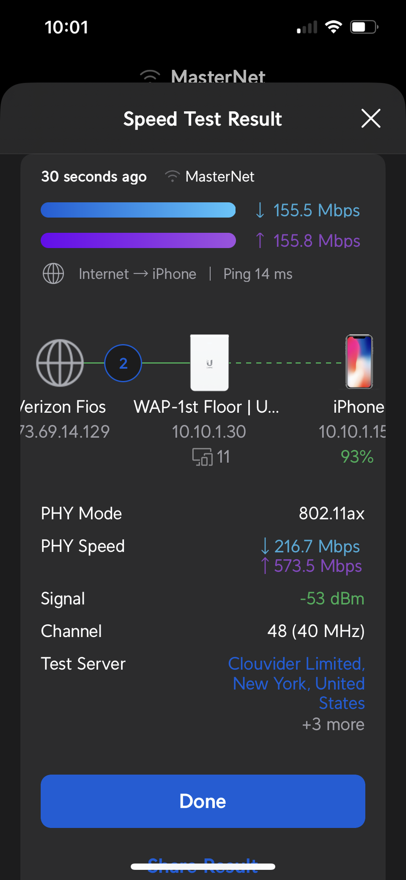406x880 pixels.
Task: Tap the iPhone device image
Action: [359, 362]
